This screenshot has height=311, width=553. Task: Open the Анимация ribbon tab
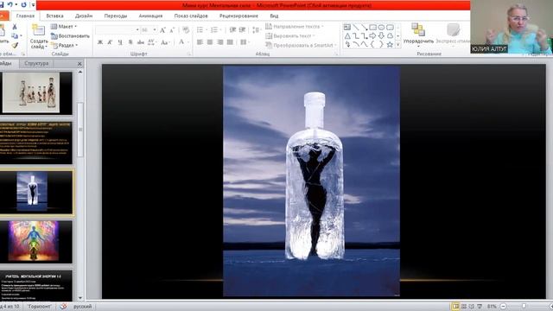pos(150,16)
